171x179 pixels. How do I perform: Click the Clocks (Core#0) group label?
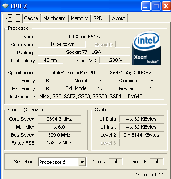tap(25, 110)
